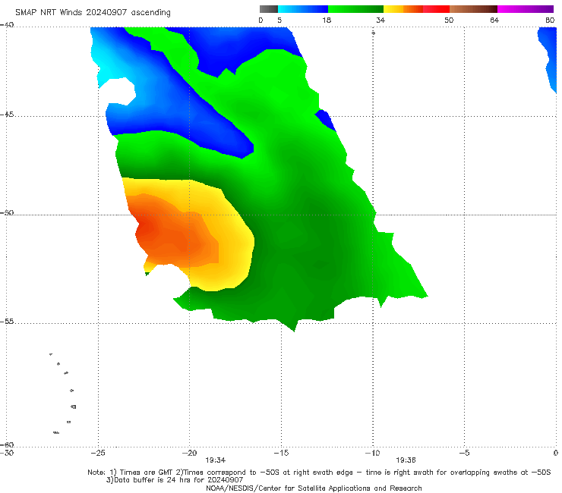
Task: Click the swath time label '19:36'
Action: coord(406,460)
